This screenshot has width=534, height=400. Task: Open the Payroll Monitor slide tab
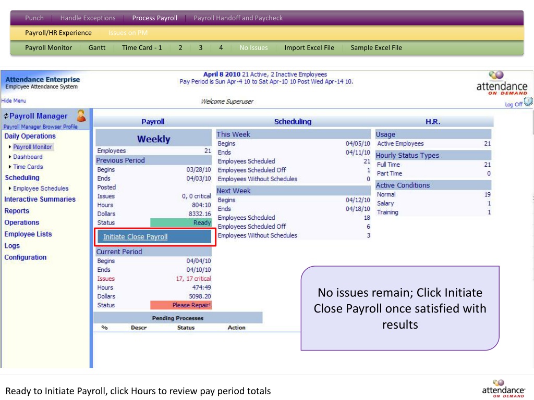tap(48, 47)
